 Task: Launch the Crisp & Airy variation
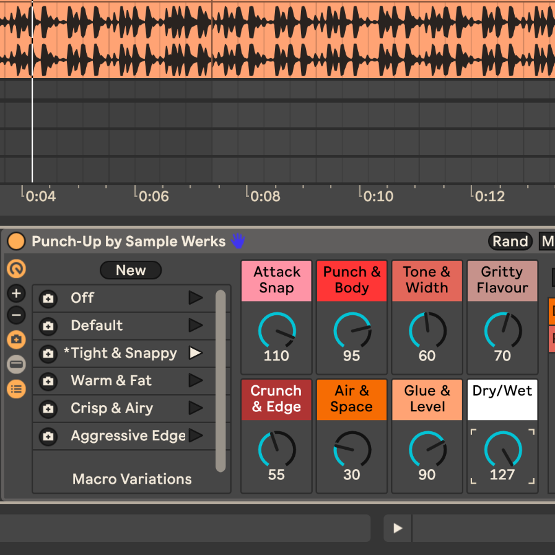tap(196, 408)
